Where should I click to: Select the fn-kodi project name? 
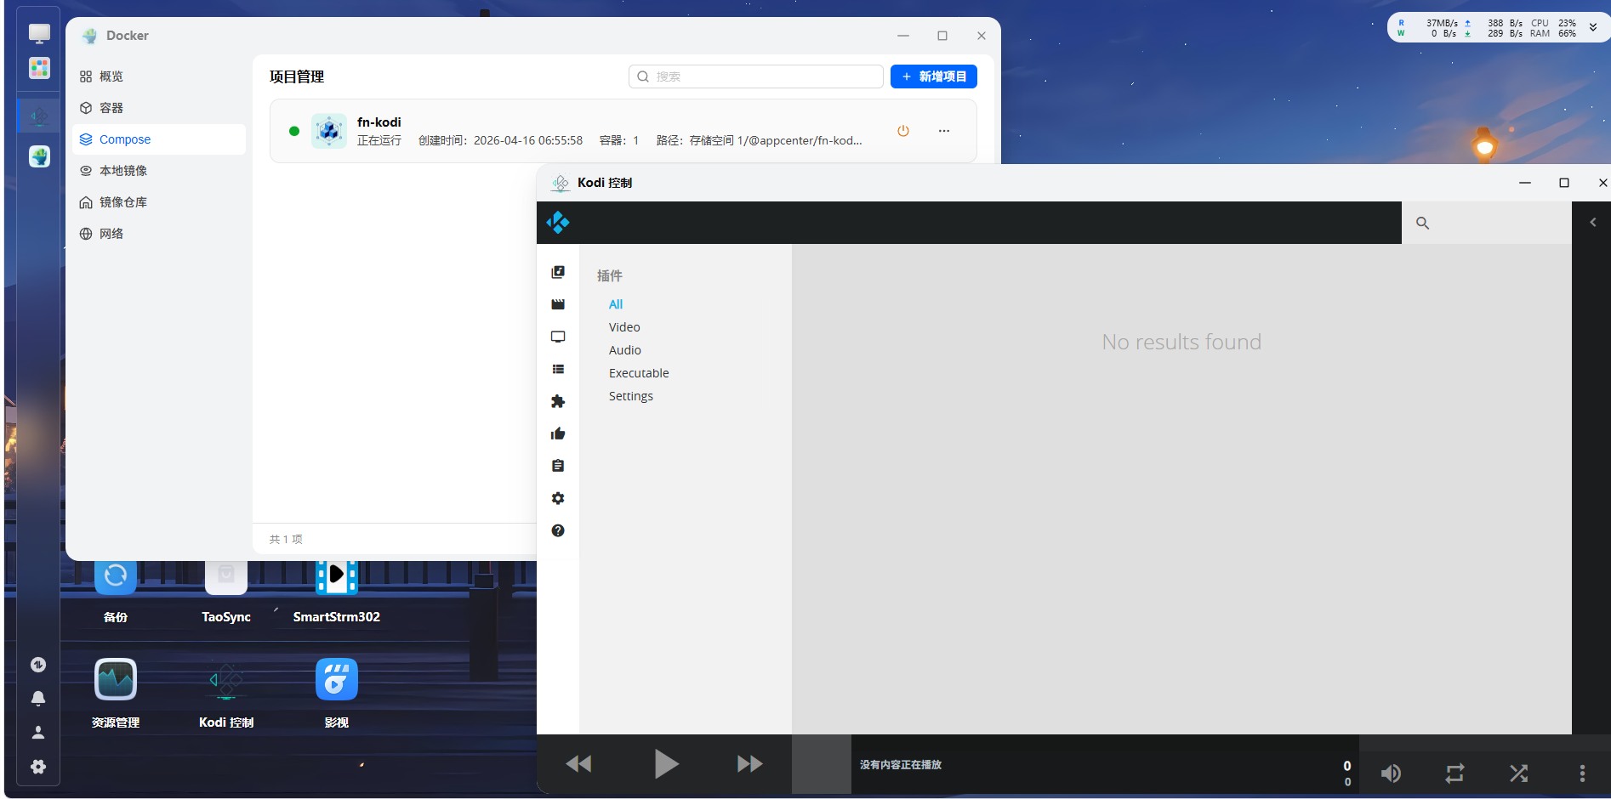(x=379, y=122)
